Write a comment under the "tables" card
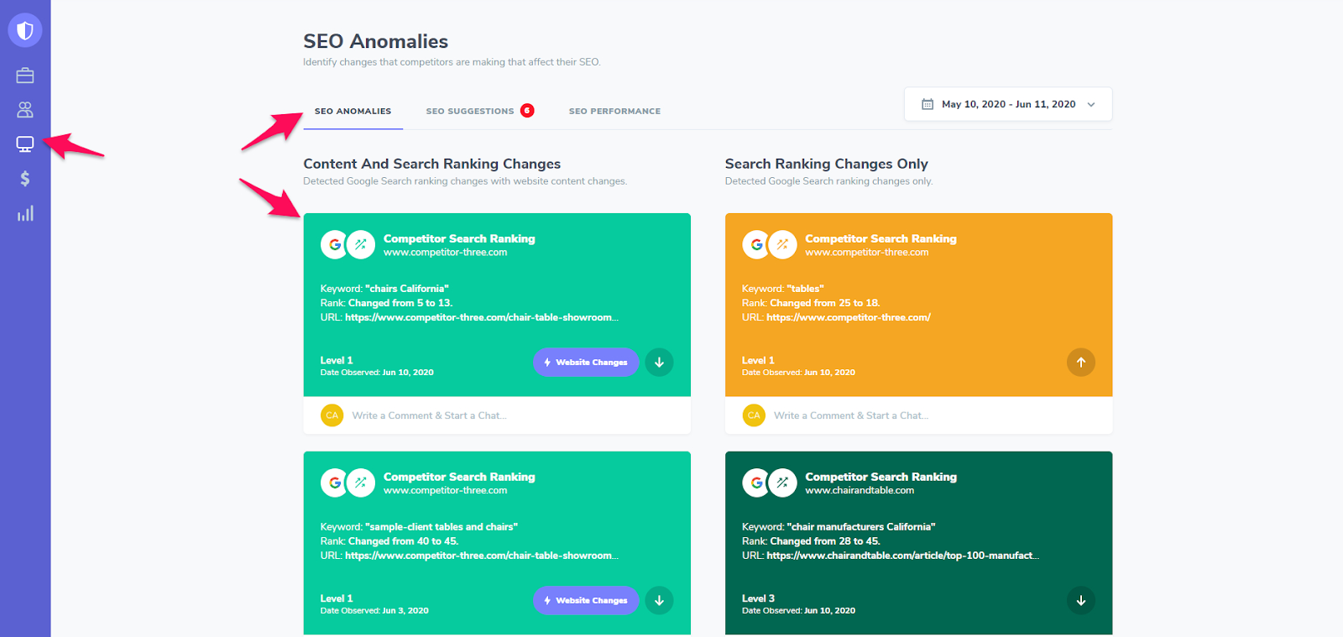 [x=850, y=415]
